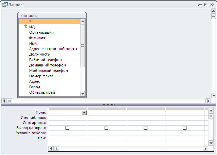
Task: Select the asterisk all-fields row
Action: click(x=49, y=21)
